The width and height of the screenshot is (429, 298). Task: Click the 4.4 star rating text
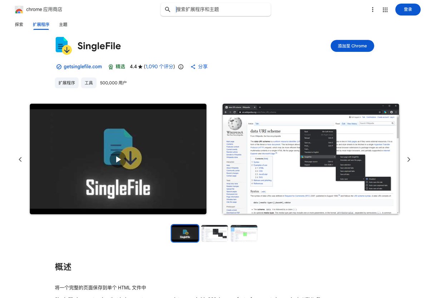point(136,67)
